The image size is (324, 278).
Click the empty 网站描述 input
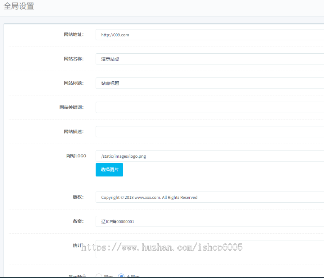(x=210, y=131)
